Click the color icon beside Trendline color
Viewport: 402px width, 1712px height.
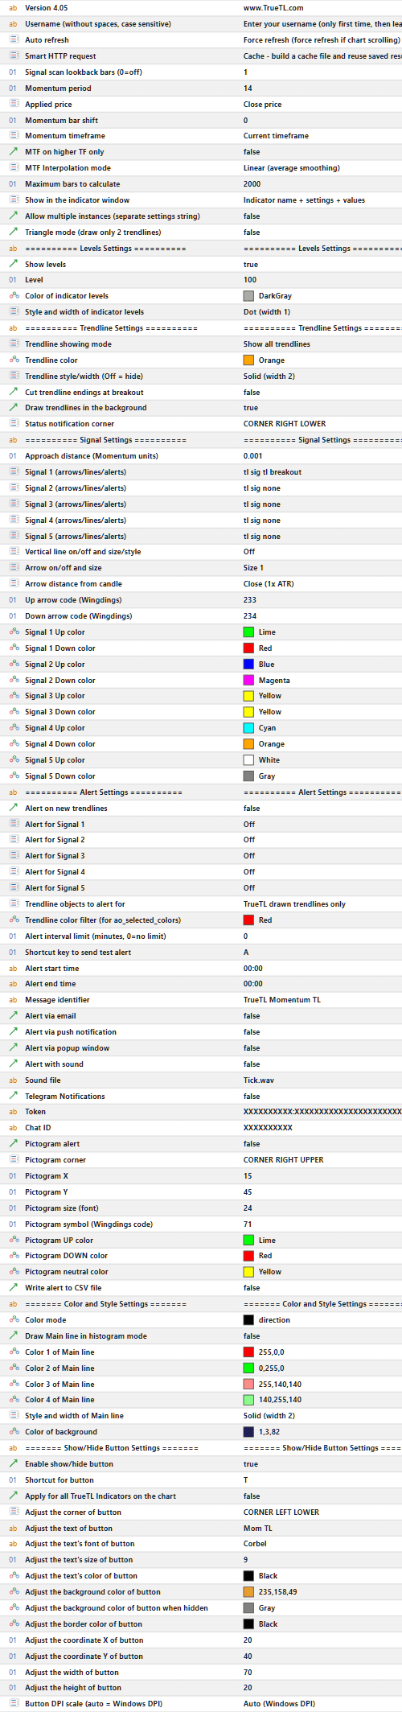[13, 360]
